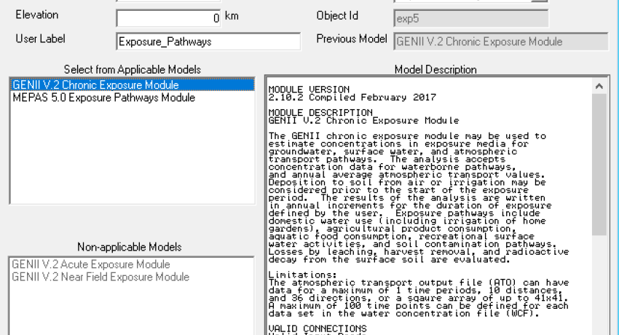Click the Previous Model field
Viewport: 619px width, 335px height.
pos(501,42)
